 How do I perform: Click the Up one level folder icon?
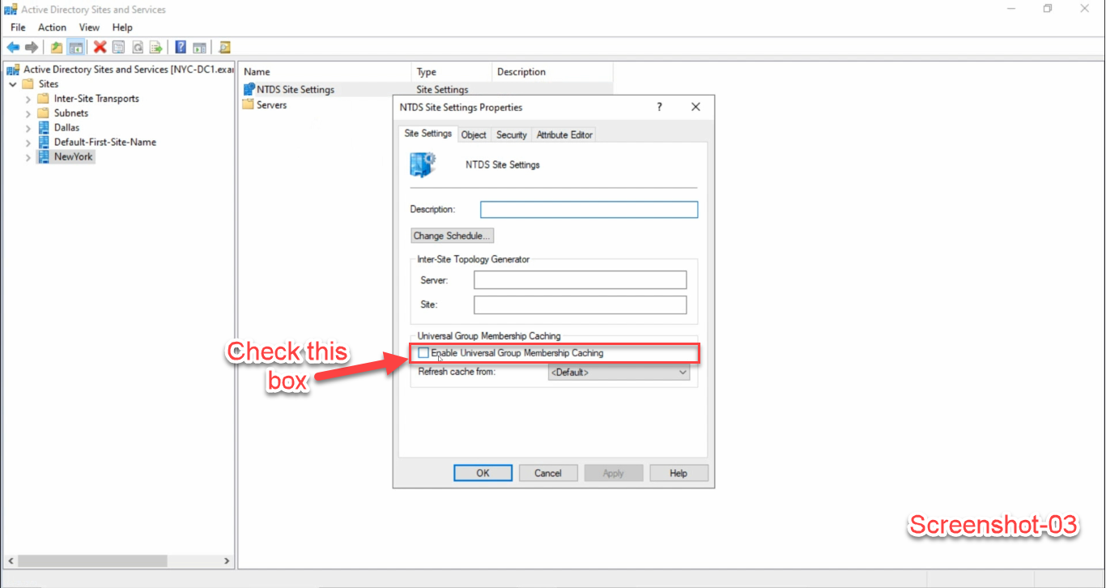pyautogui.click(x=57, y=47)
